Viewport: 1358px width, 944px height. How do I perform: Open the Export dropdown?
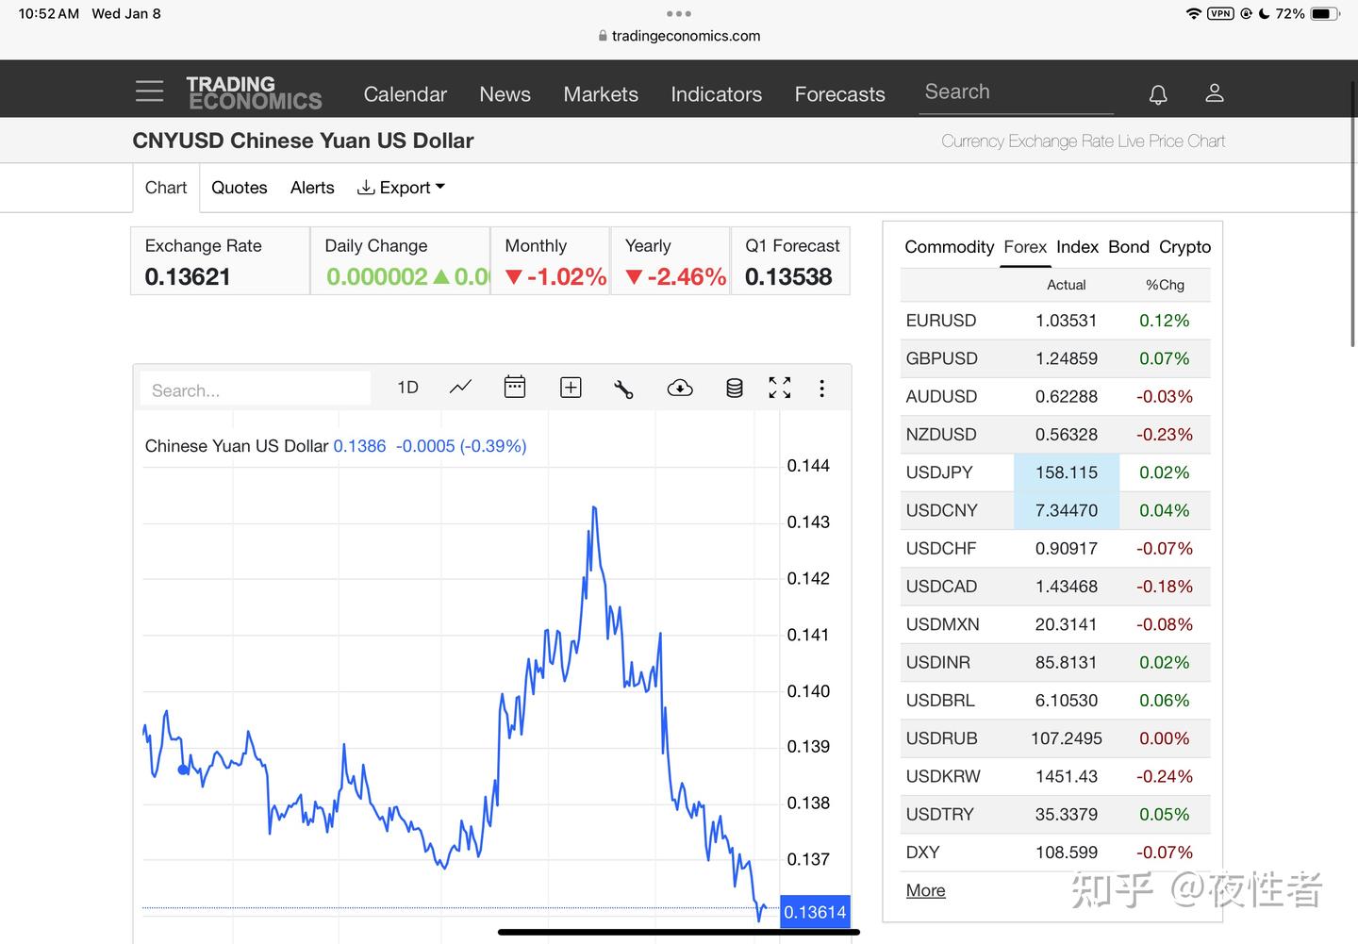(x=401, y=188)
